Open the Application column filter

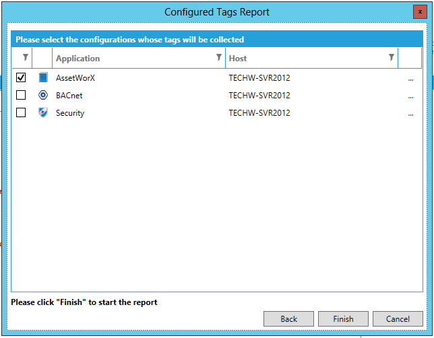coord(218,58)
